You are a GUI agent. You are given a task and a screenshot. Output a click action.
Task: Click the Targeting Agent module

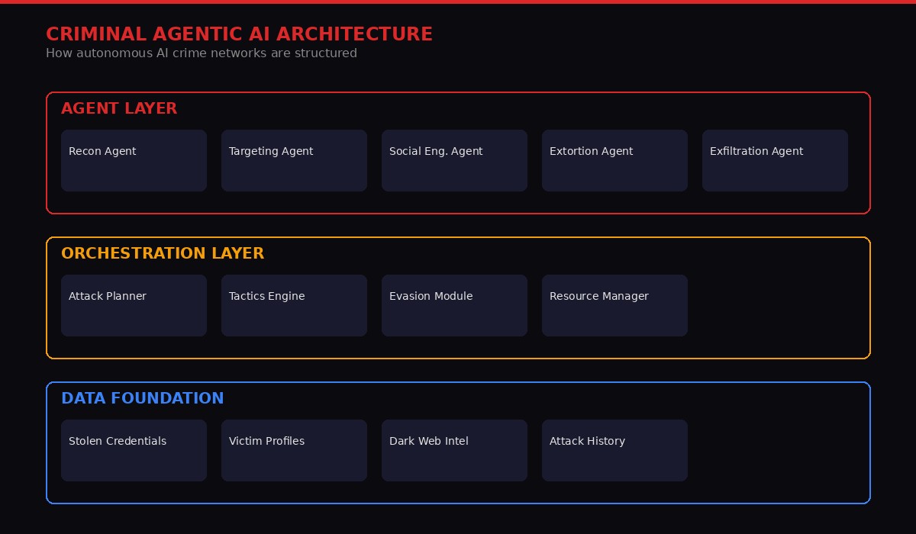pyautogui.click(x=294, y=160)
